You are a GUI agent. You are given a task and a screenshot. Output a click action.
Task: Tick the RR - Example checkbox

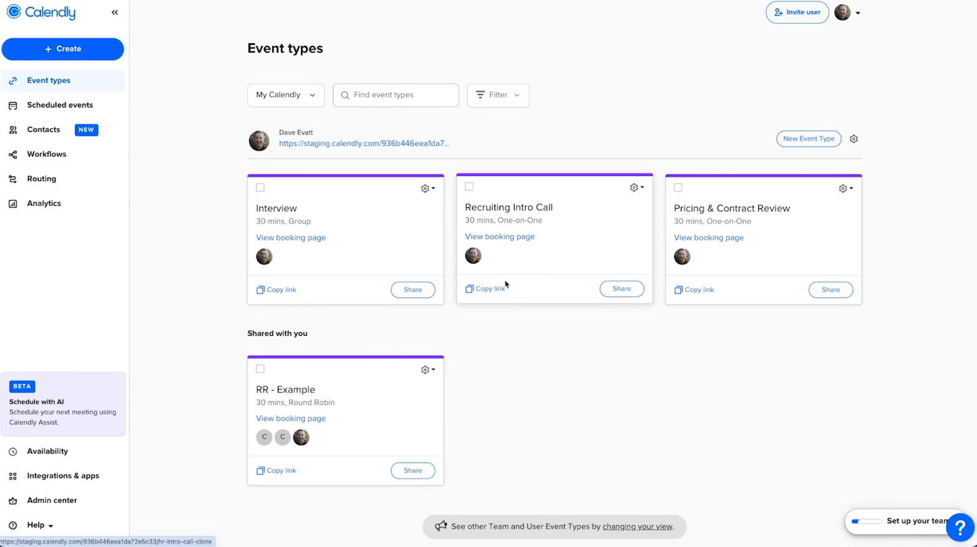(260, 369)
